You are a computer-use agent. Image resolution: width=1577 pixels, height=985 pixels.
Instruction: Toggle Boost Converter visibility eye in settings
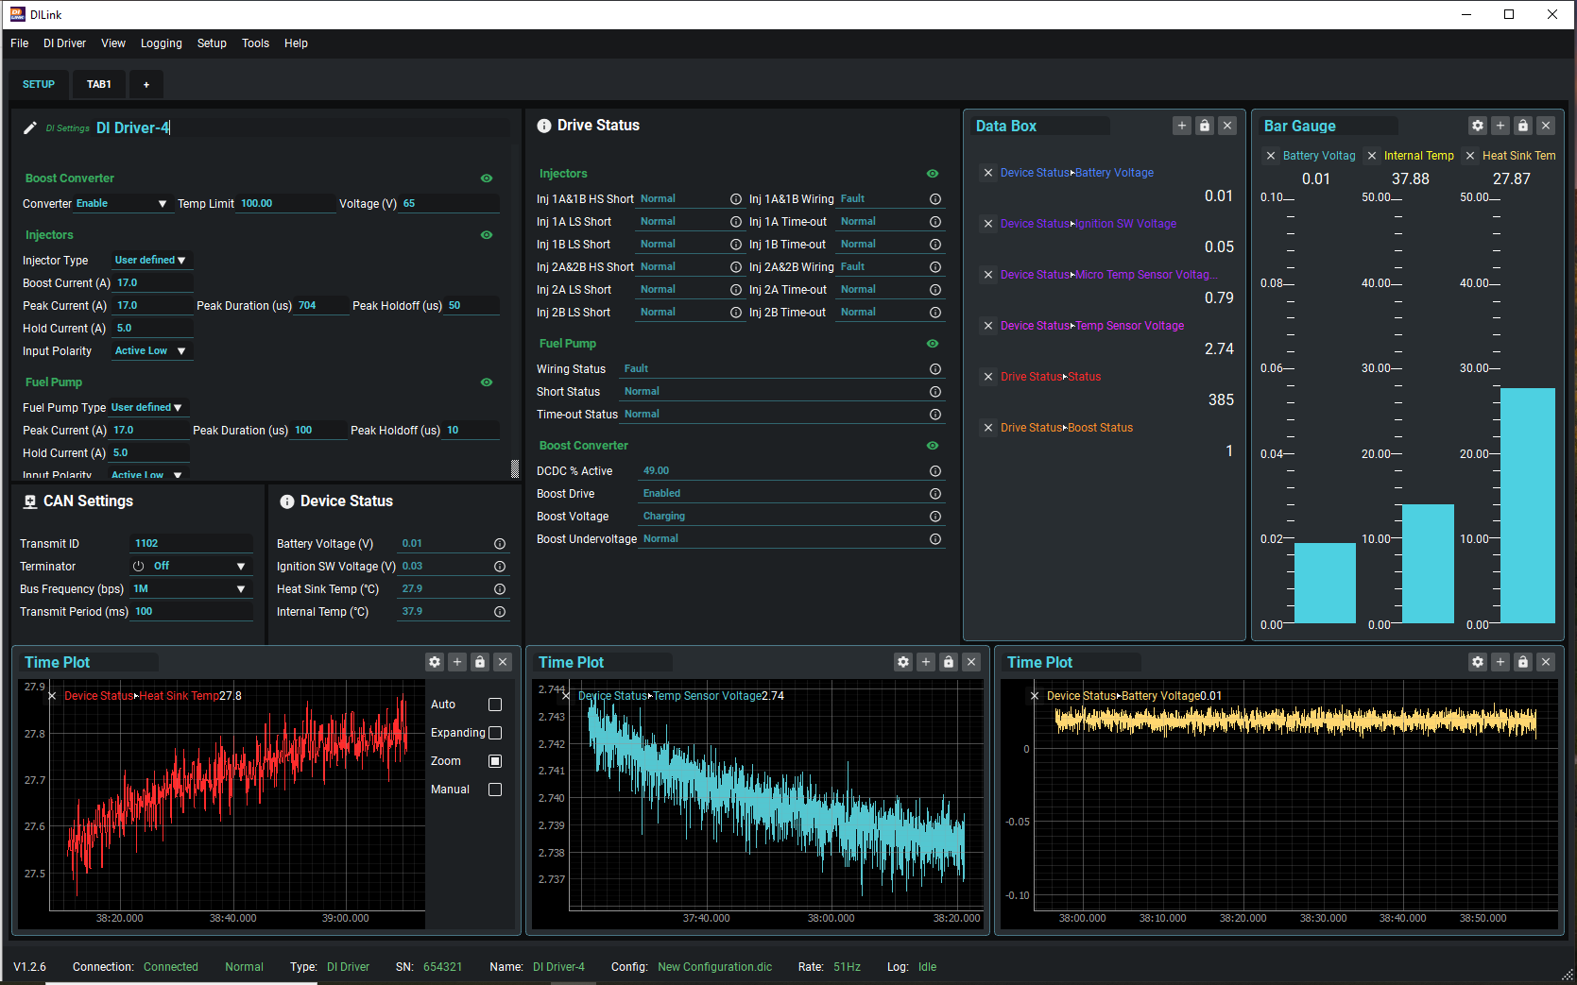[487, 178]
